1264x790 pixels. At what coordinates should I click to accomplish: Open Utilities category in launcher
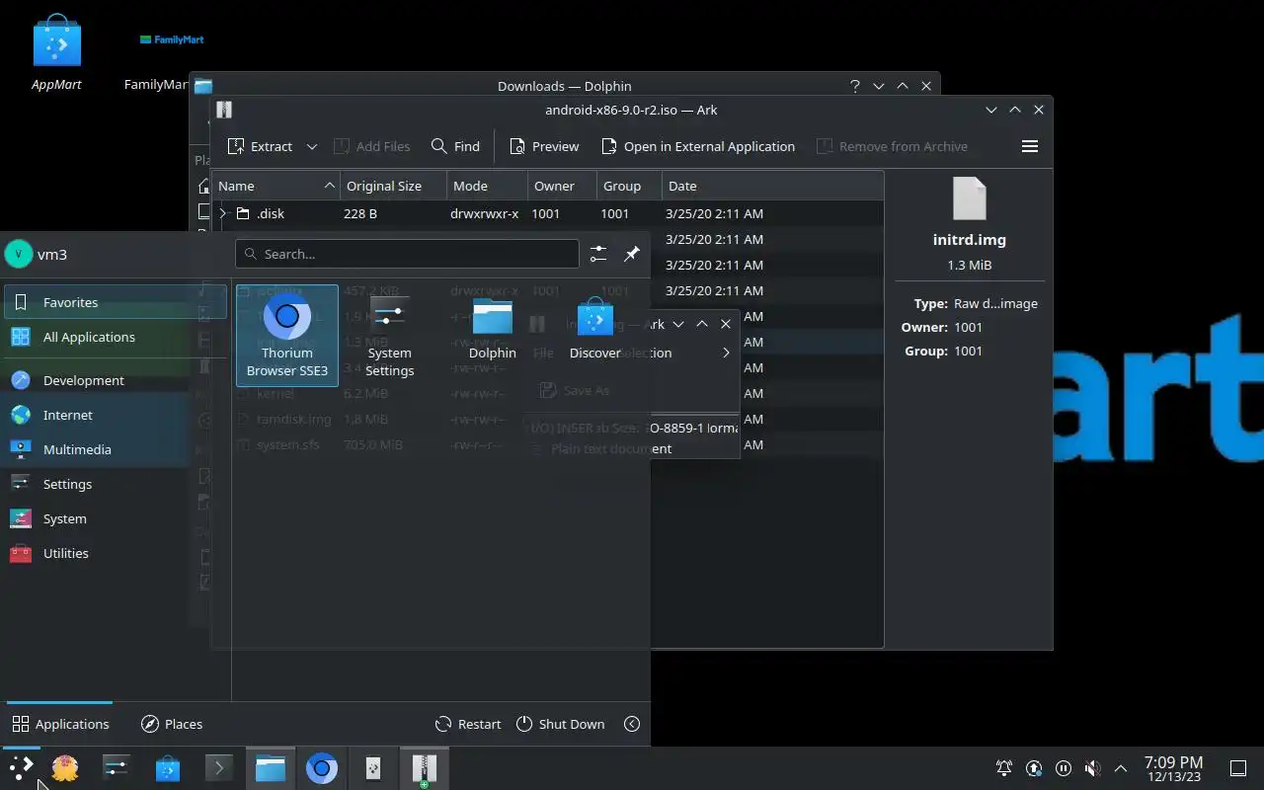tap(116, 553)
